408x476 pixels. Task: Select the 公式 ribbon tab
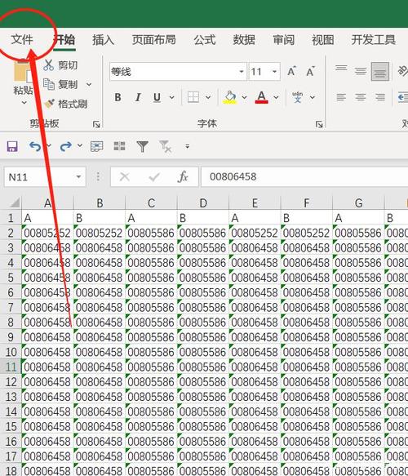tap(205, 40)
